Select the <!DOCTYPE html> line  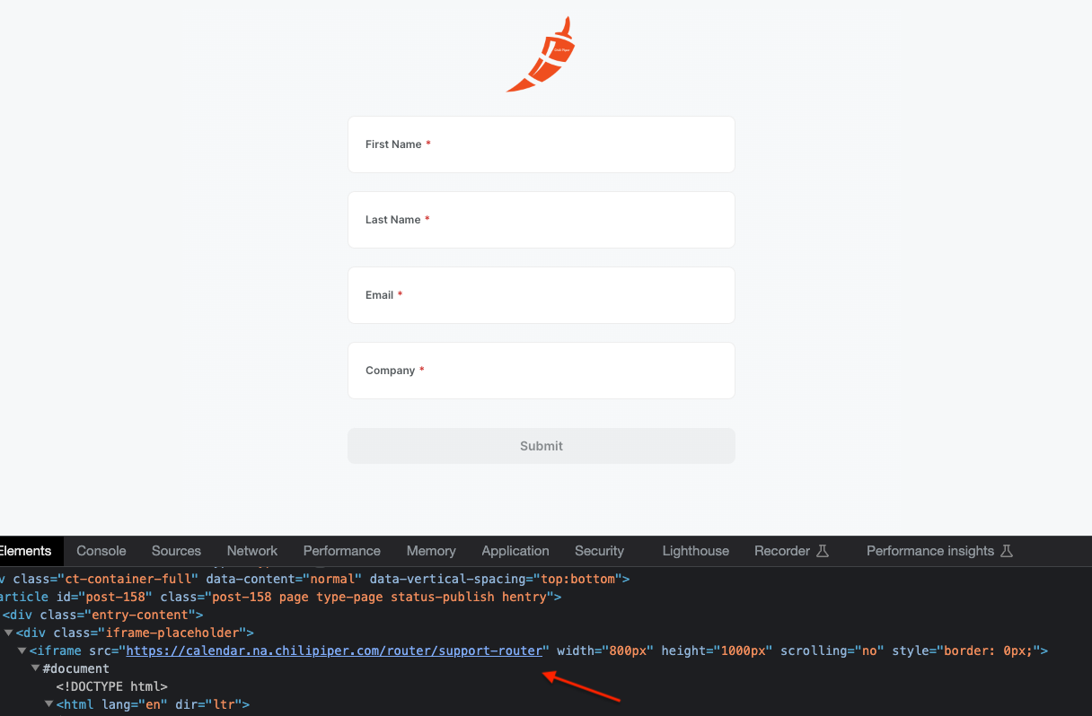[111, 686]
